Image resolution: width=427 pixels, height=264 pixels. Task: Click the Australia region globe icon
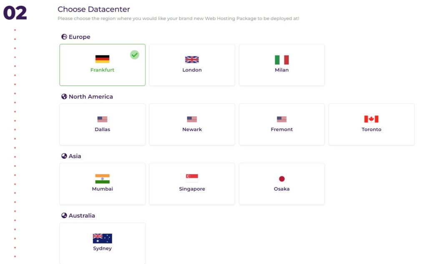pyautogui.click(x=64, y=215)
